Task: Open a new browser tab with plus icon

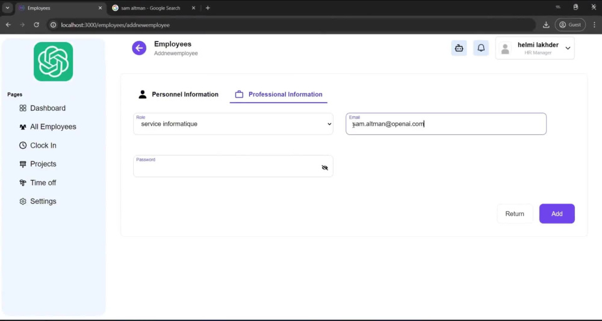Action: coord(208,8)
